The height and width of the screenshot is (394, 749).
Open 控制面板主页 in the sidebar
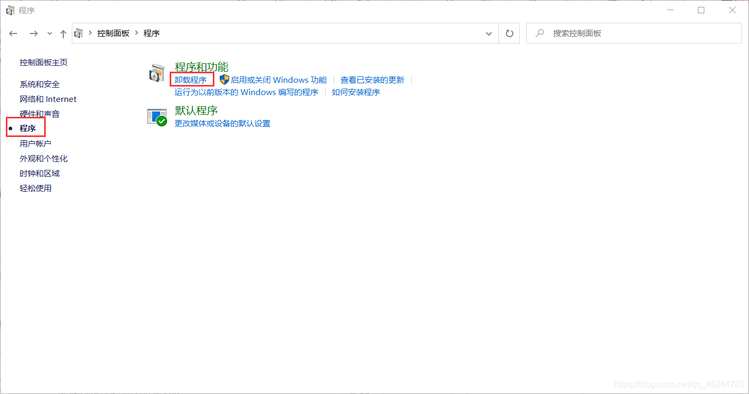44,62
